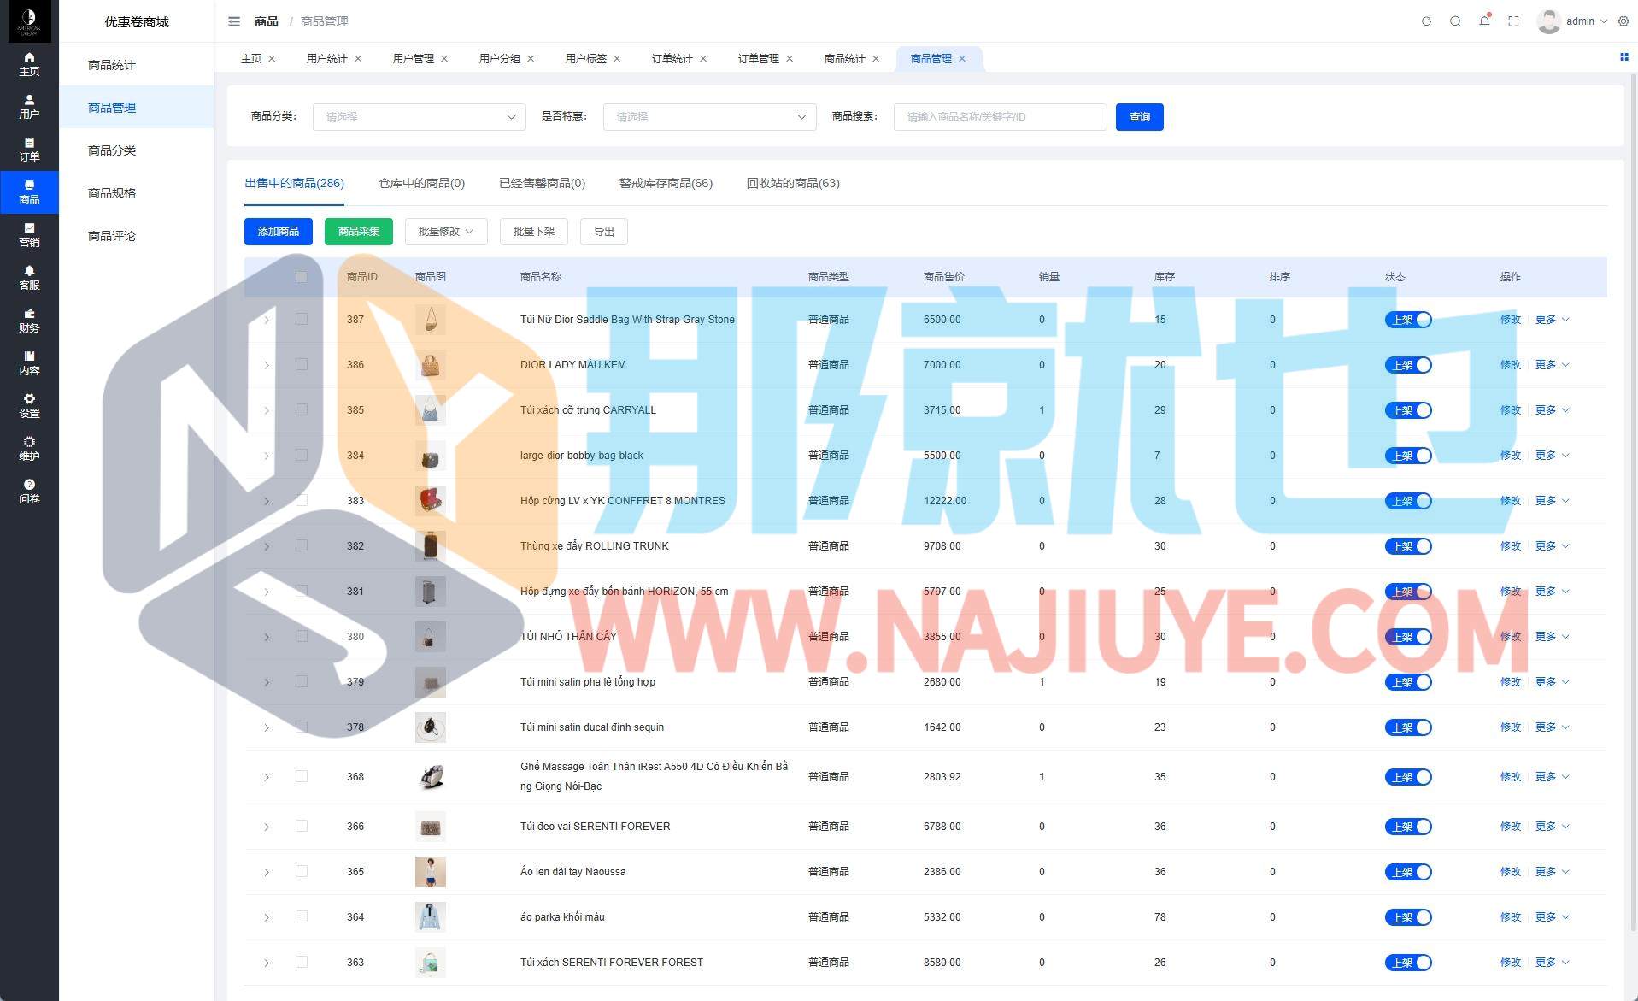The image size is (1638, 1001).
Task: Open the 批量修改 dropdown button
Action: click(445, 232)
